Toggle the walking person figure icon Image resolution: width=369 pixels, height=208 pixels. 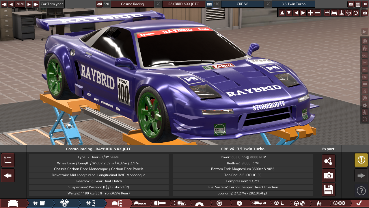coord(365,112)
